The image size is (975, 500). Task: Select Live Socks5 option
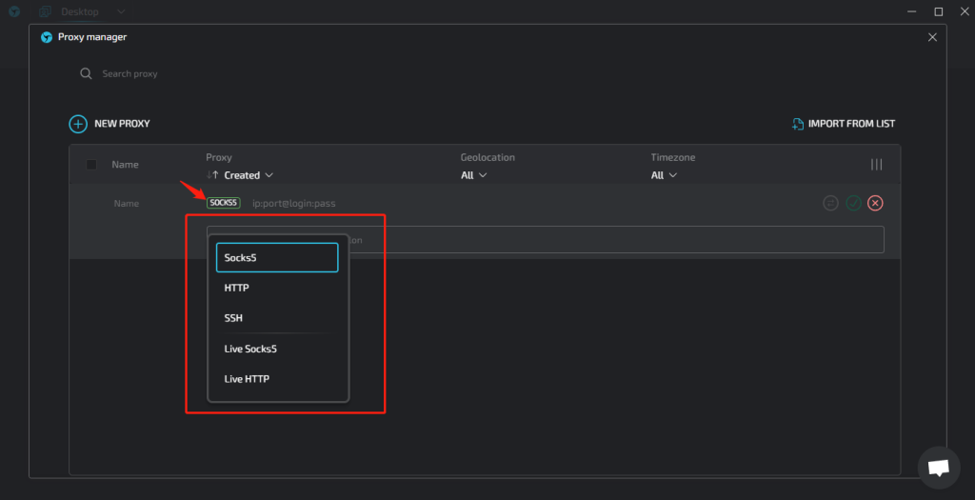pos(250,349)
